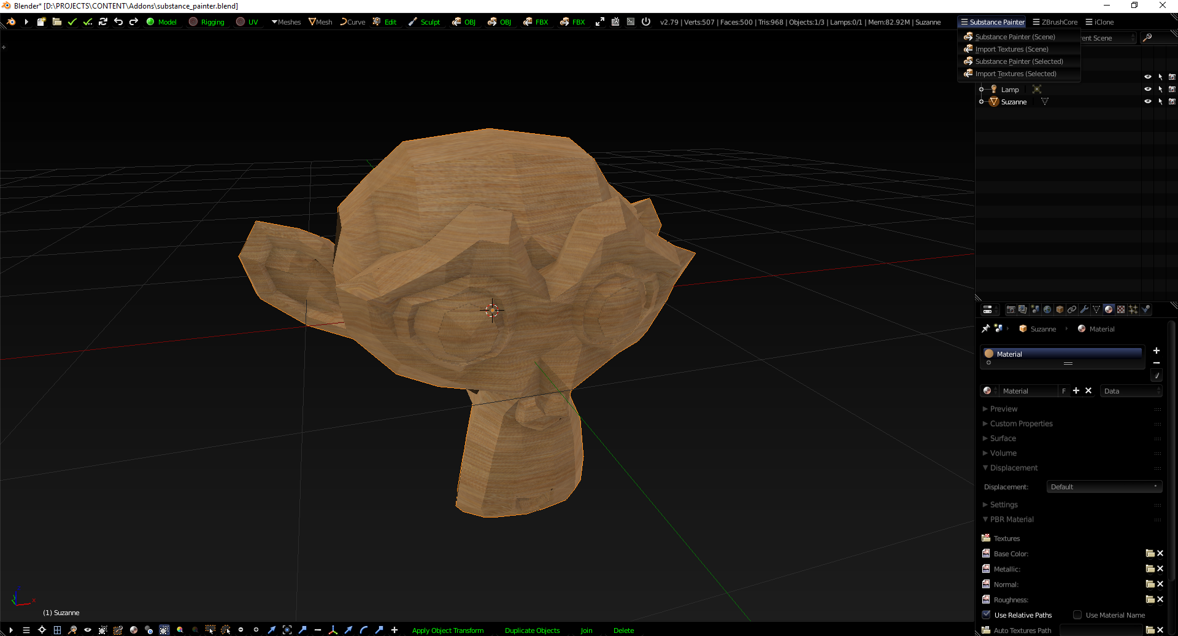The image size is (1178, 636).
Task: Switch to Model mode radio button
Action: [162, 21]
